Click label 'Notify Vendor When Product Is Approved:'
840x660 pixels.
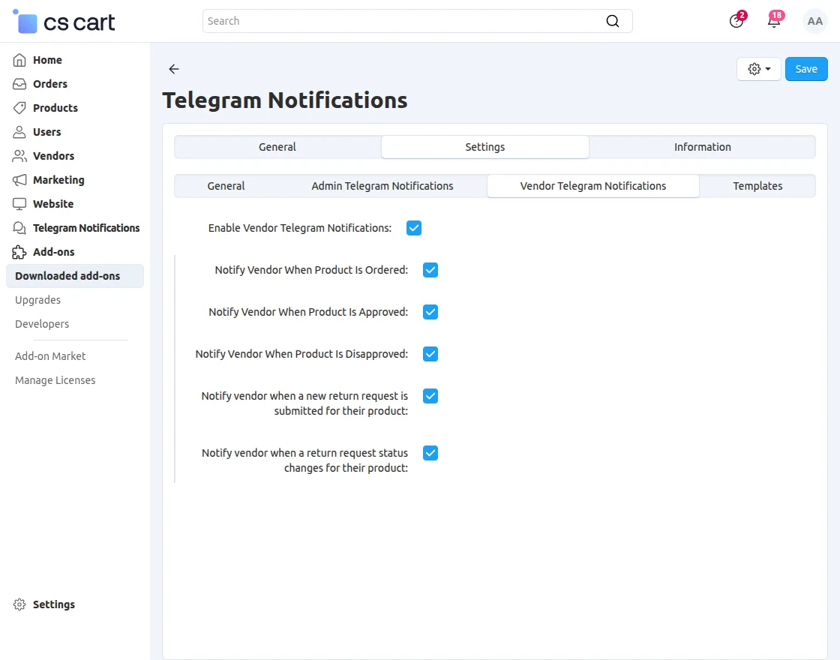[308, 312]
